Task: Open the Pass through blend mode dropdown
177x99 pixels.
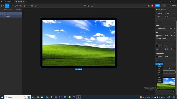Action: pyautogui.click(x=162, y=28)
